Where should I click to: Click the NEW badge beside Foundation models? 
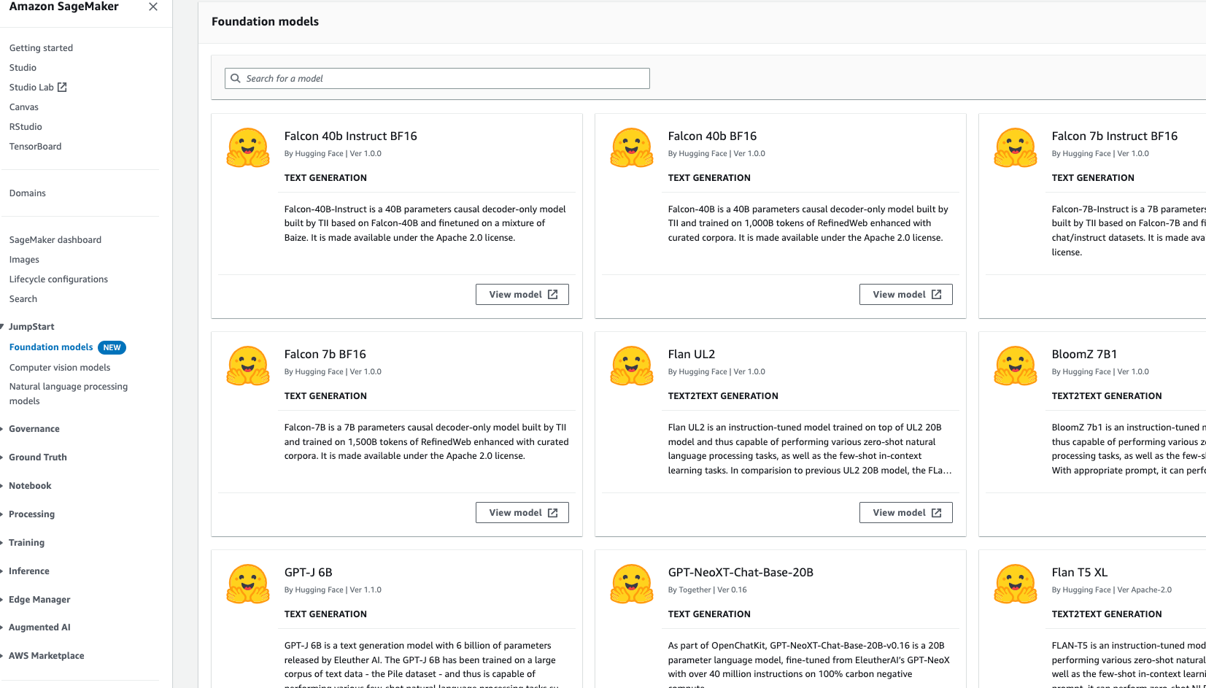point(112,348)
